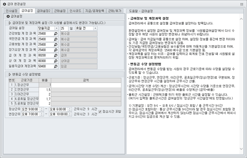The height and width of the screenshot is (158, 247).
Task: Click the 임금 field next to 50400
Action: [79, 66]
